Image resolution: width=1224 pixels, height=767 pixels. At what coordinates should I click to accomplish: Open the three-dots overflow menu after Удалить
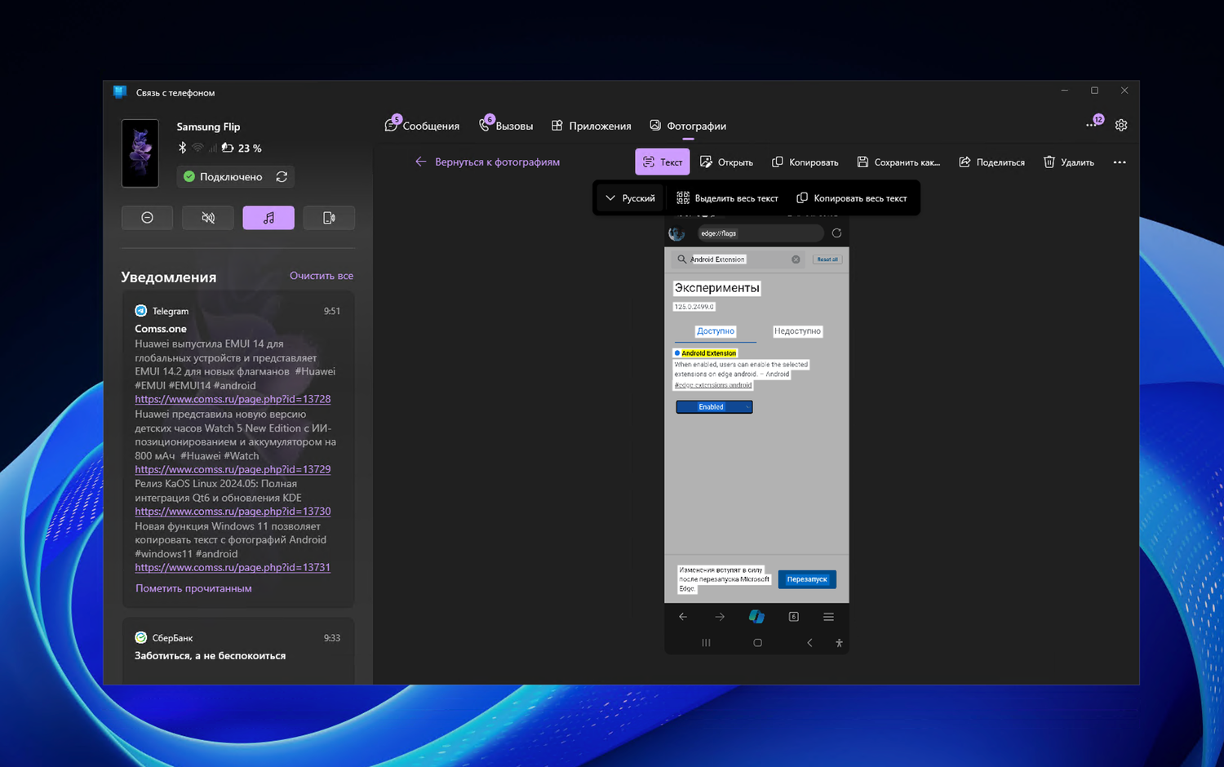point(1120,162)
